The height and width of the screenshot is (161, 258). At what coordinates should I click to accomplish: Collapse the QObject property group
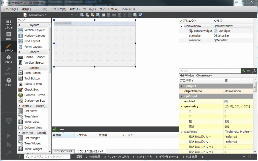pyautogui.click(x=182, y=86)
